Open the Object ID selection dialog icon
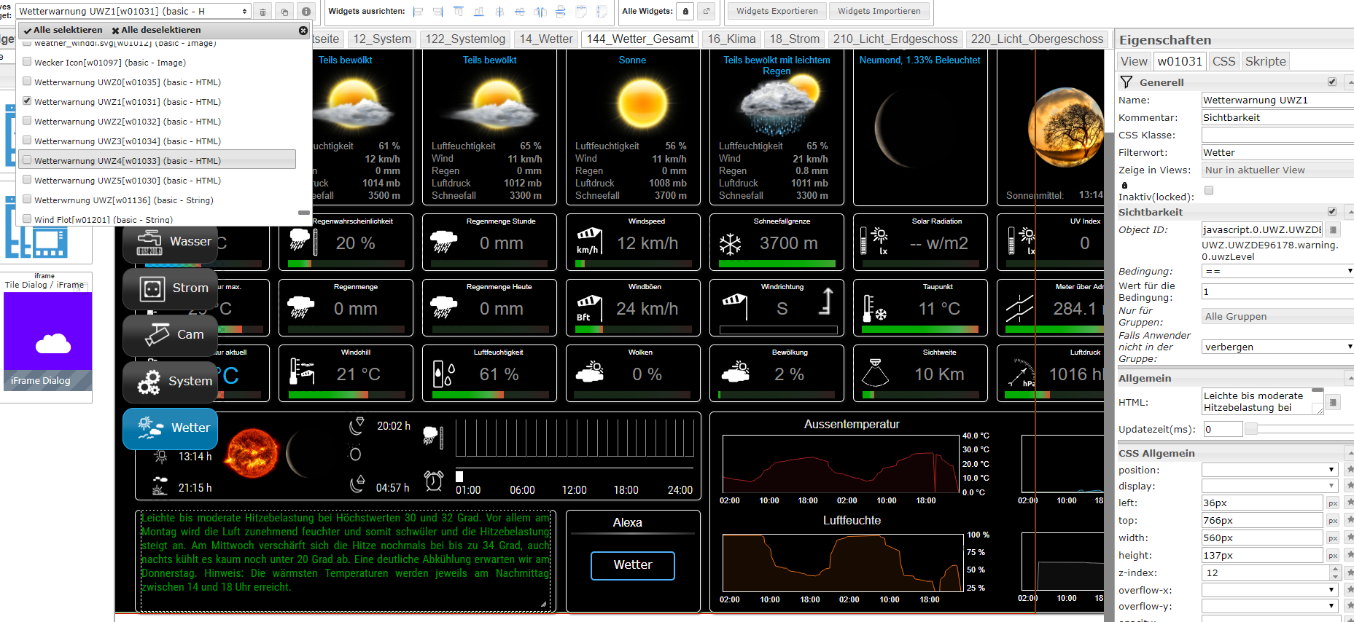 point(1333,229)
